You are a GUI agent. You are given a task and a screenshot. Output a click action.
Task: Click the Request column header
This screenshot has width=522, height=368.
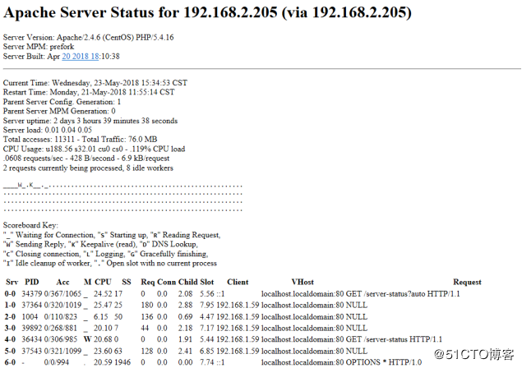tap(467, 282)
